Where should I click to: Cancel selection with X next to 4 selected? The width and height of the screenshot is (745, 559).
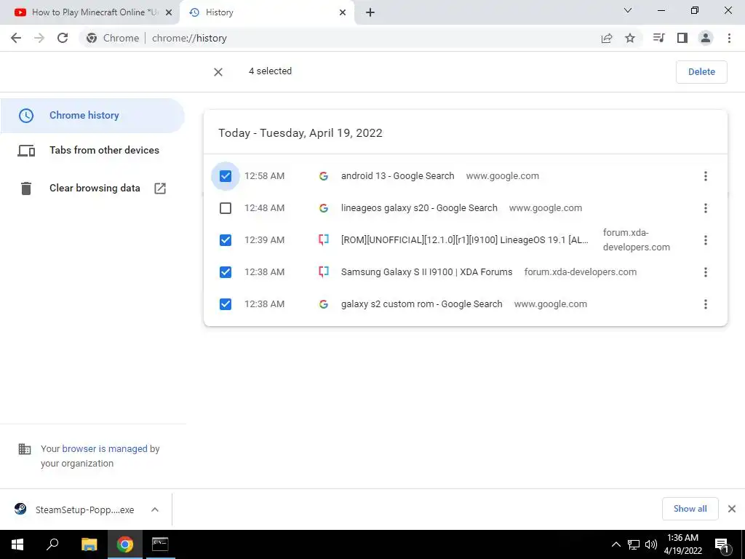(x=218, y=72)
